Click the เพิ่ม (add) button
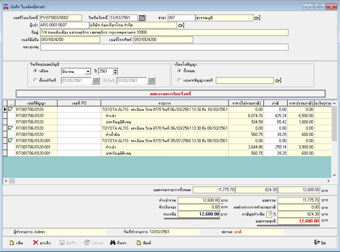The width and height of the screenshot is (340, 252). coord(16,243)
